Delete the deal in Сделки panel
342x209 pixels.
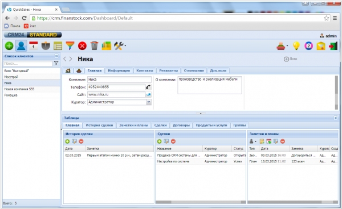click(x=173, y=141)
